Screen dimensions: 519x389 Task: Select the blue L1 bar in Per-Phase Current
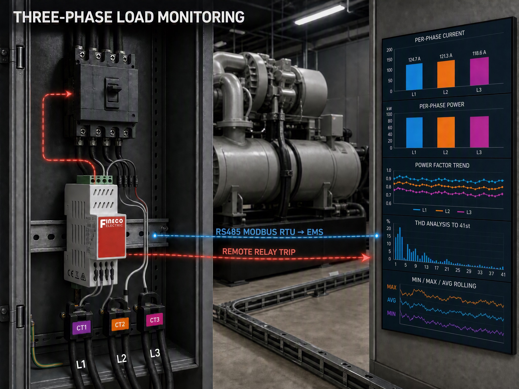(x=414, y=76)
